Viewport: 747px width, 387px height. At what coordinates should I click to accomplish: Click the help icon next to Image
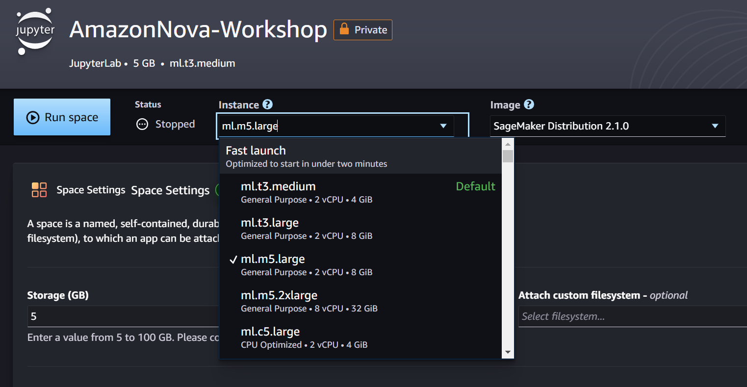[x=529, y=104]
